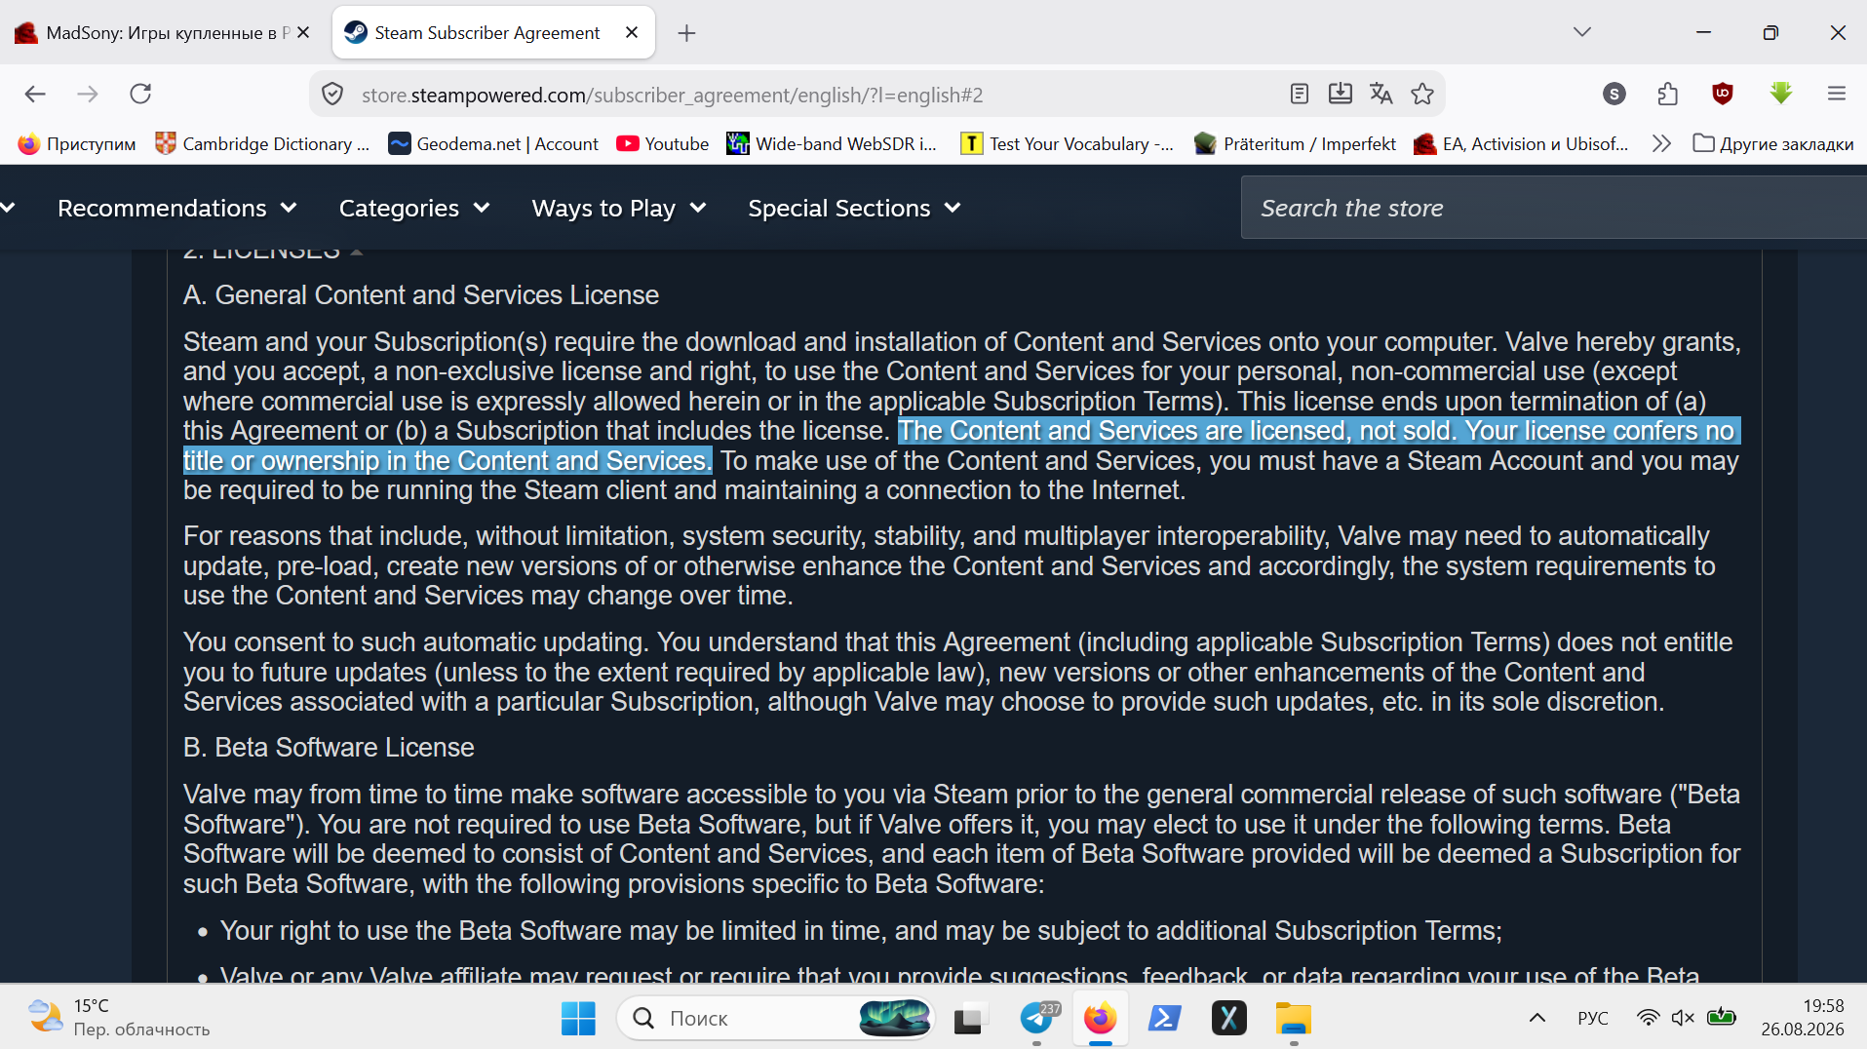Click the taskbar Поиск search box
The width and height of the screenshot is (1867, 1049).
point(776,1019)
